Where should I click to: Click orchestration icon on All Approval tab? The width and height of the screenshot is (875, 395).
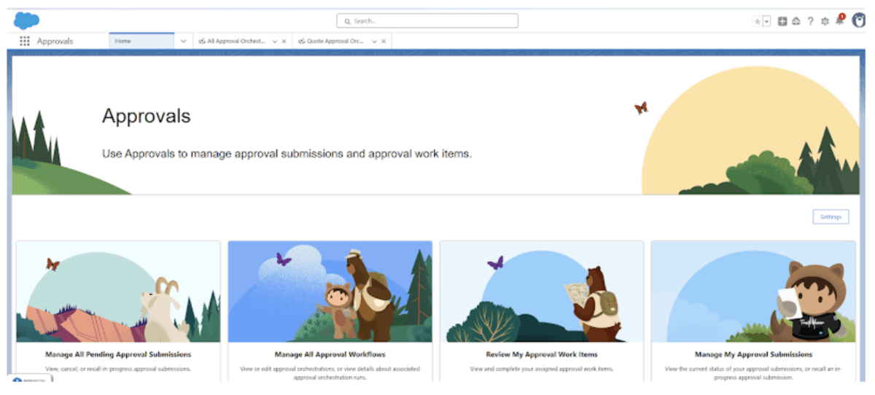201,42
